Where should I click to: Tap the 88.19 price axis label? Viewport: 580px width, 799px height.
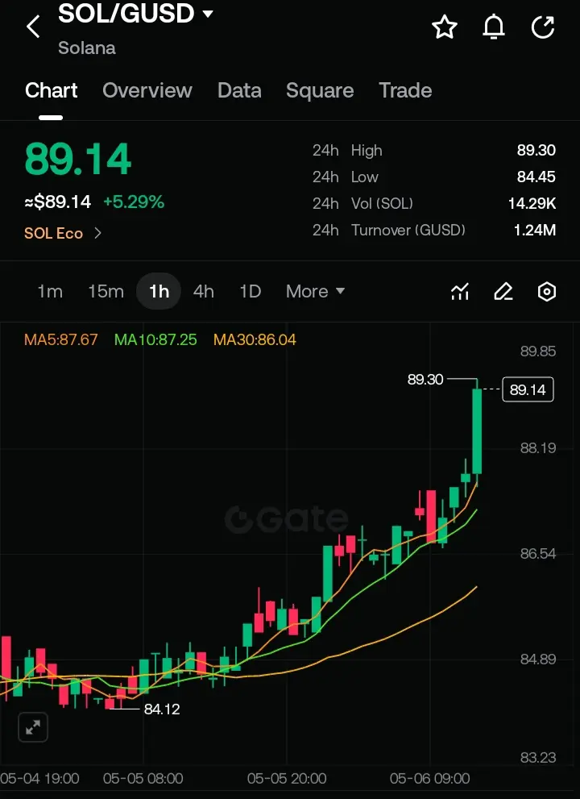tap(538, 448)
